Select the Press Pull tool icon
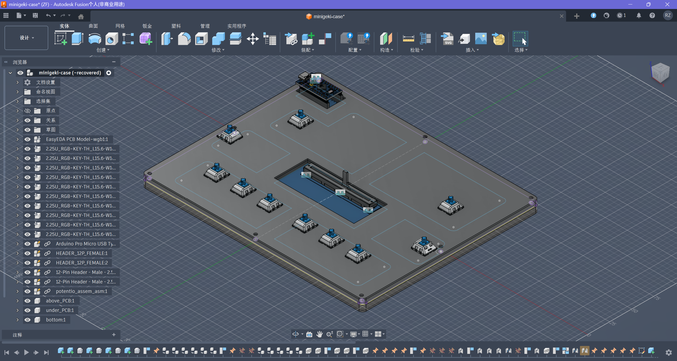The height and width of the screenshot is (361, 677). [167, 39]
